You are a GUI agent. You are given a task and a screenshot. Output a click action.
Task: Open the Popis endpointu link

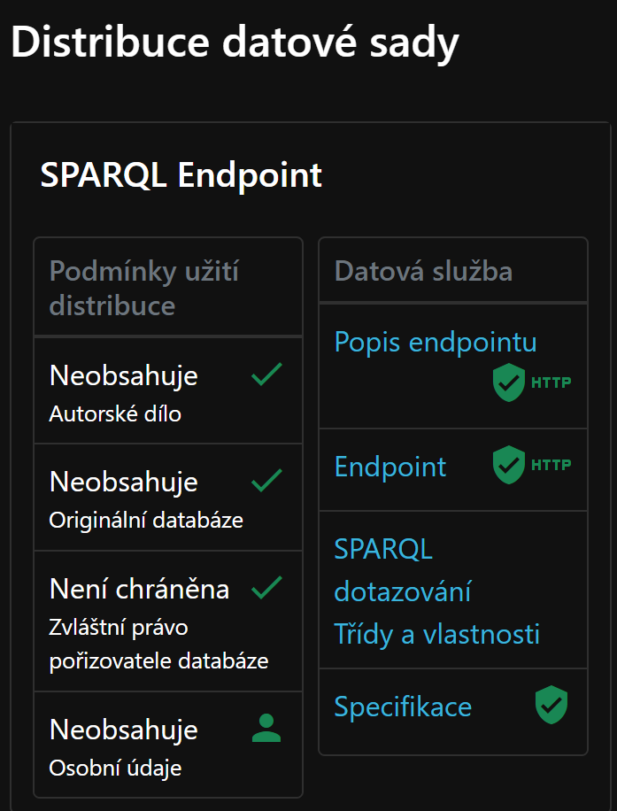(x=436, y=342)
